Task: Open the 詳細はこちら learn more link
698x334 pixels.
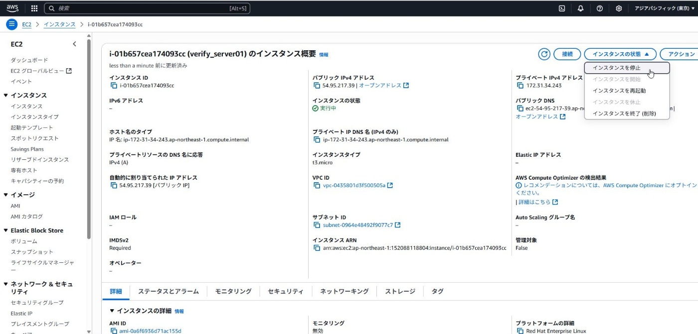Action: point(534,202)
